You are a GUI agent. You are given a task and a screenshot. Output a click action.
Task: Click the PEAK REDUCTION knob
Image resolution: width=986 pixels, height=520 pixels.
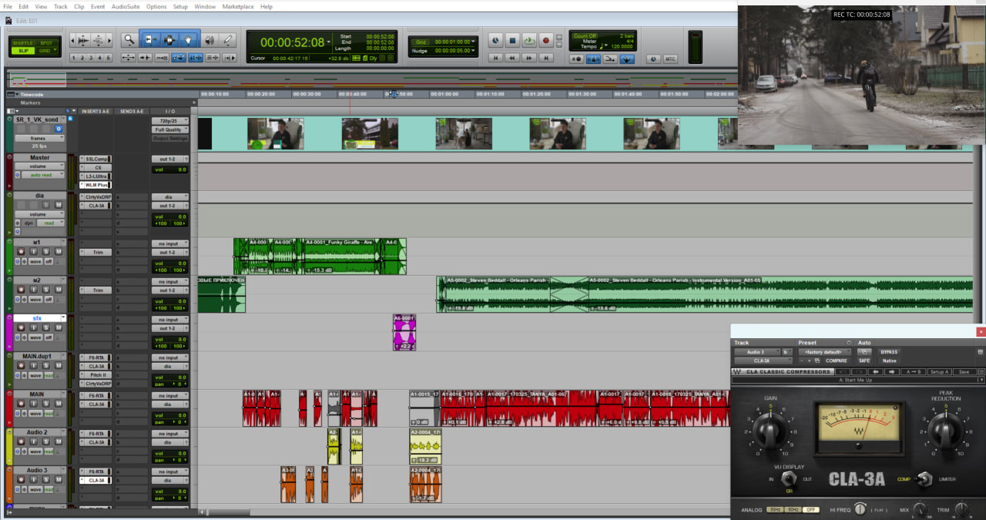946,431
